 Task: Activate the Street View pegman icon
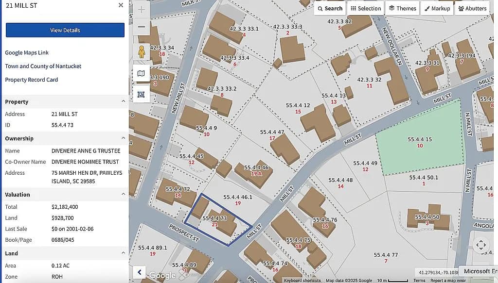[142, 52]
